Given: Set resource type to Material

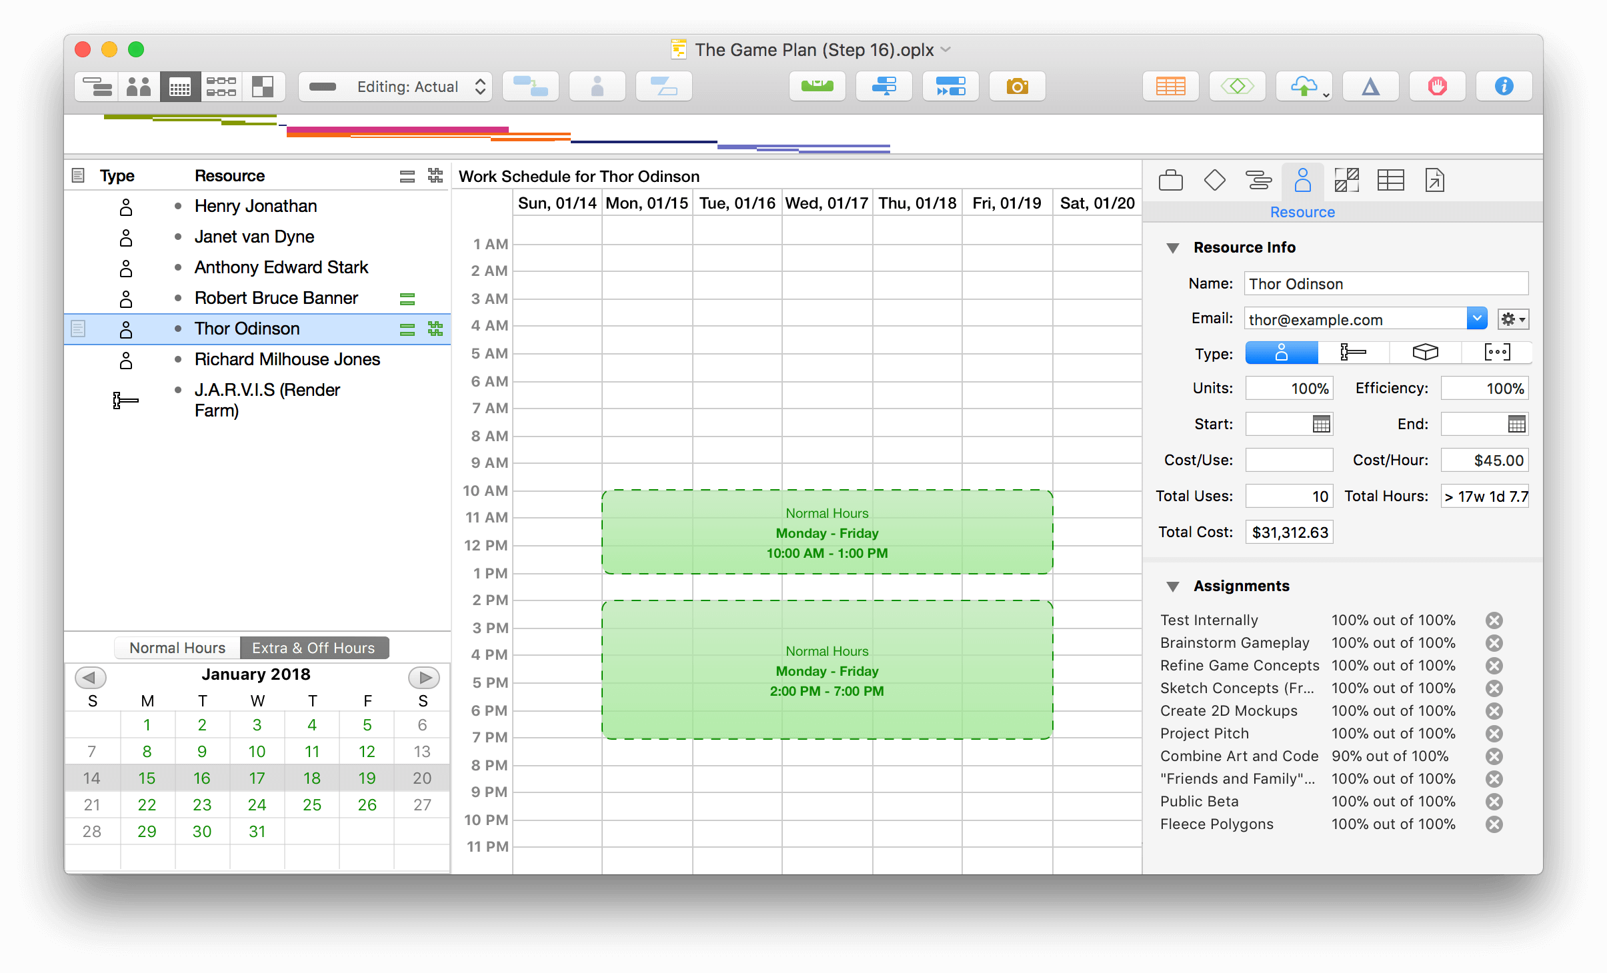Looking at the screenshot, I should 1426,353.
